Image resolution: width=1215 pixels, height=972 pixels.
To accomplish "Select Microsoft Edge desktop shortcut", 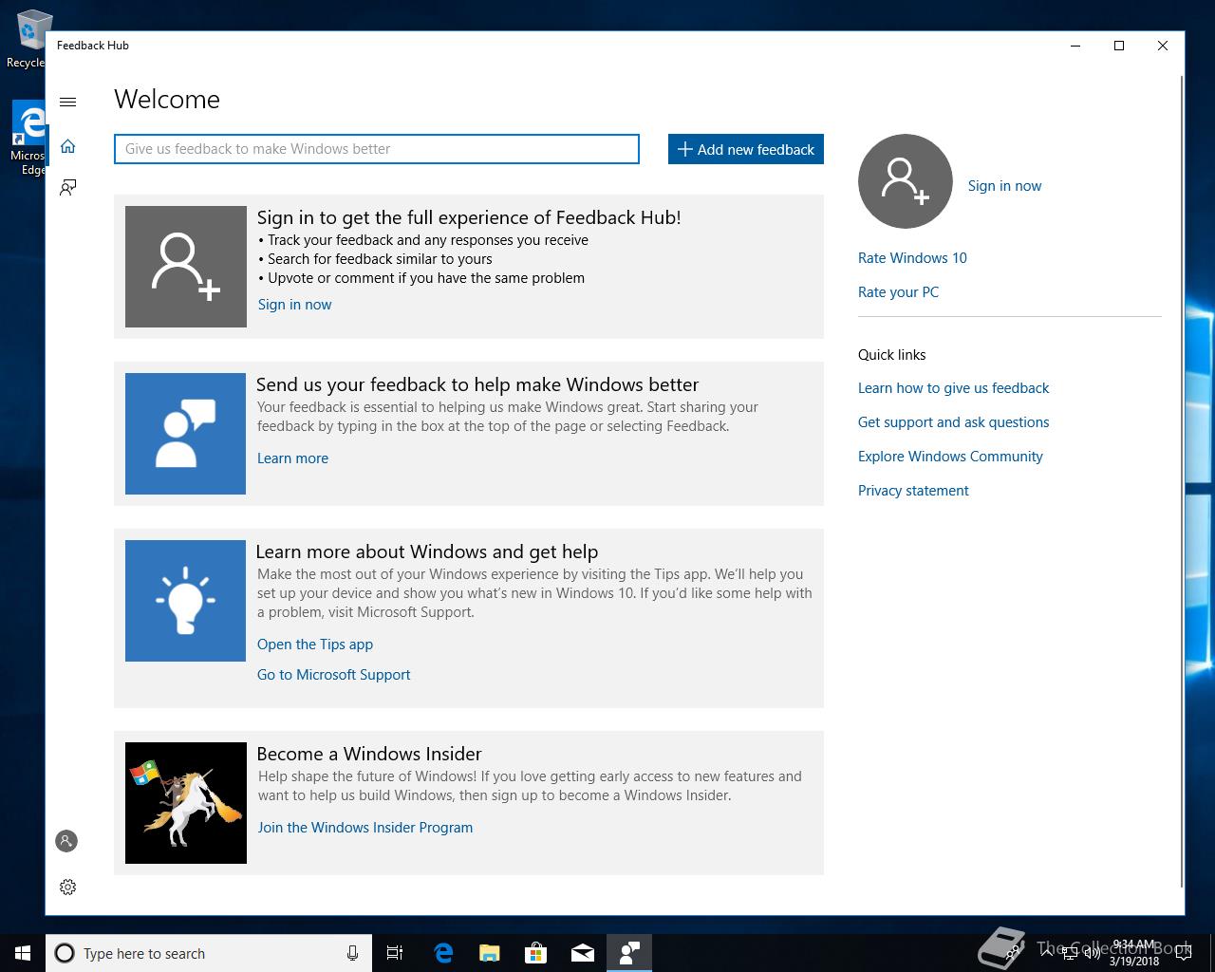I will 27,139.
